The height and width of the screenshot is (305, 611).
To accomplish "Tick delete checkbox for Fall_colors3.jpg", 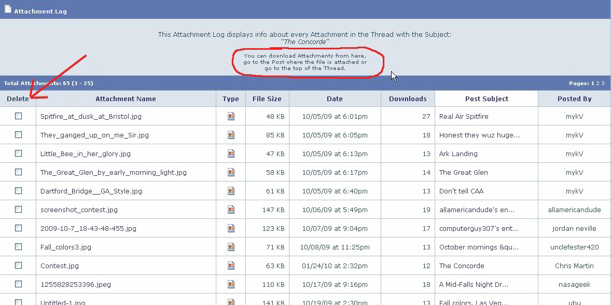I will (18, 246).
